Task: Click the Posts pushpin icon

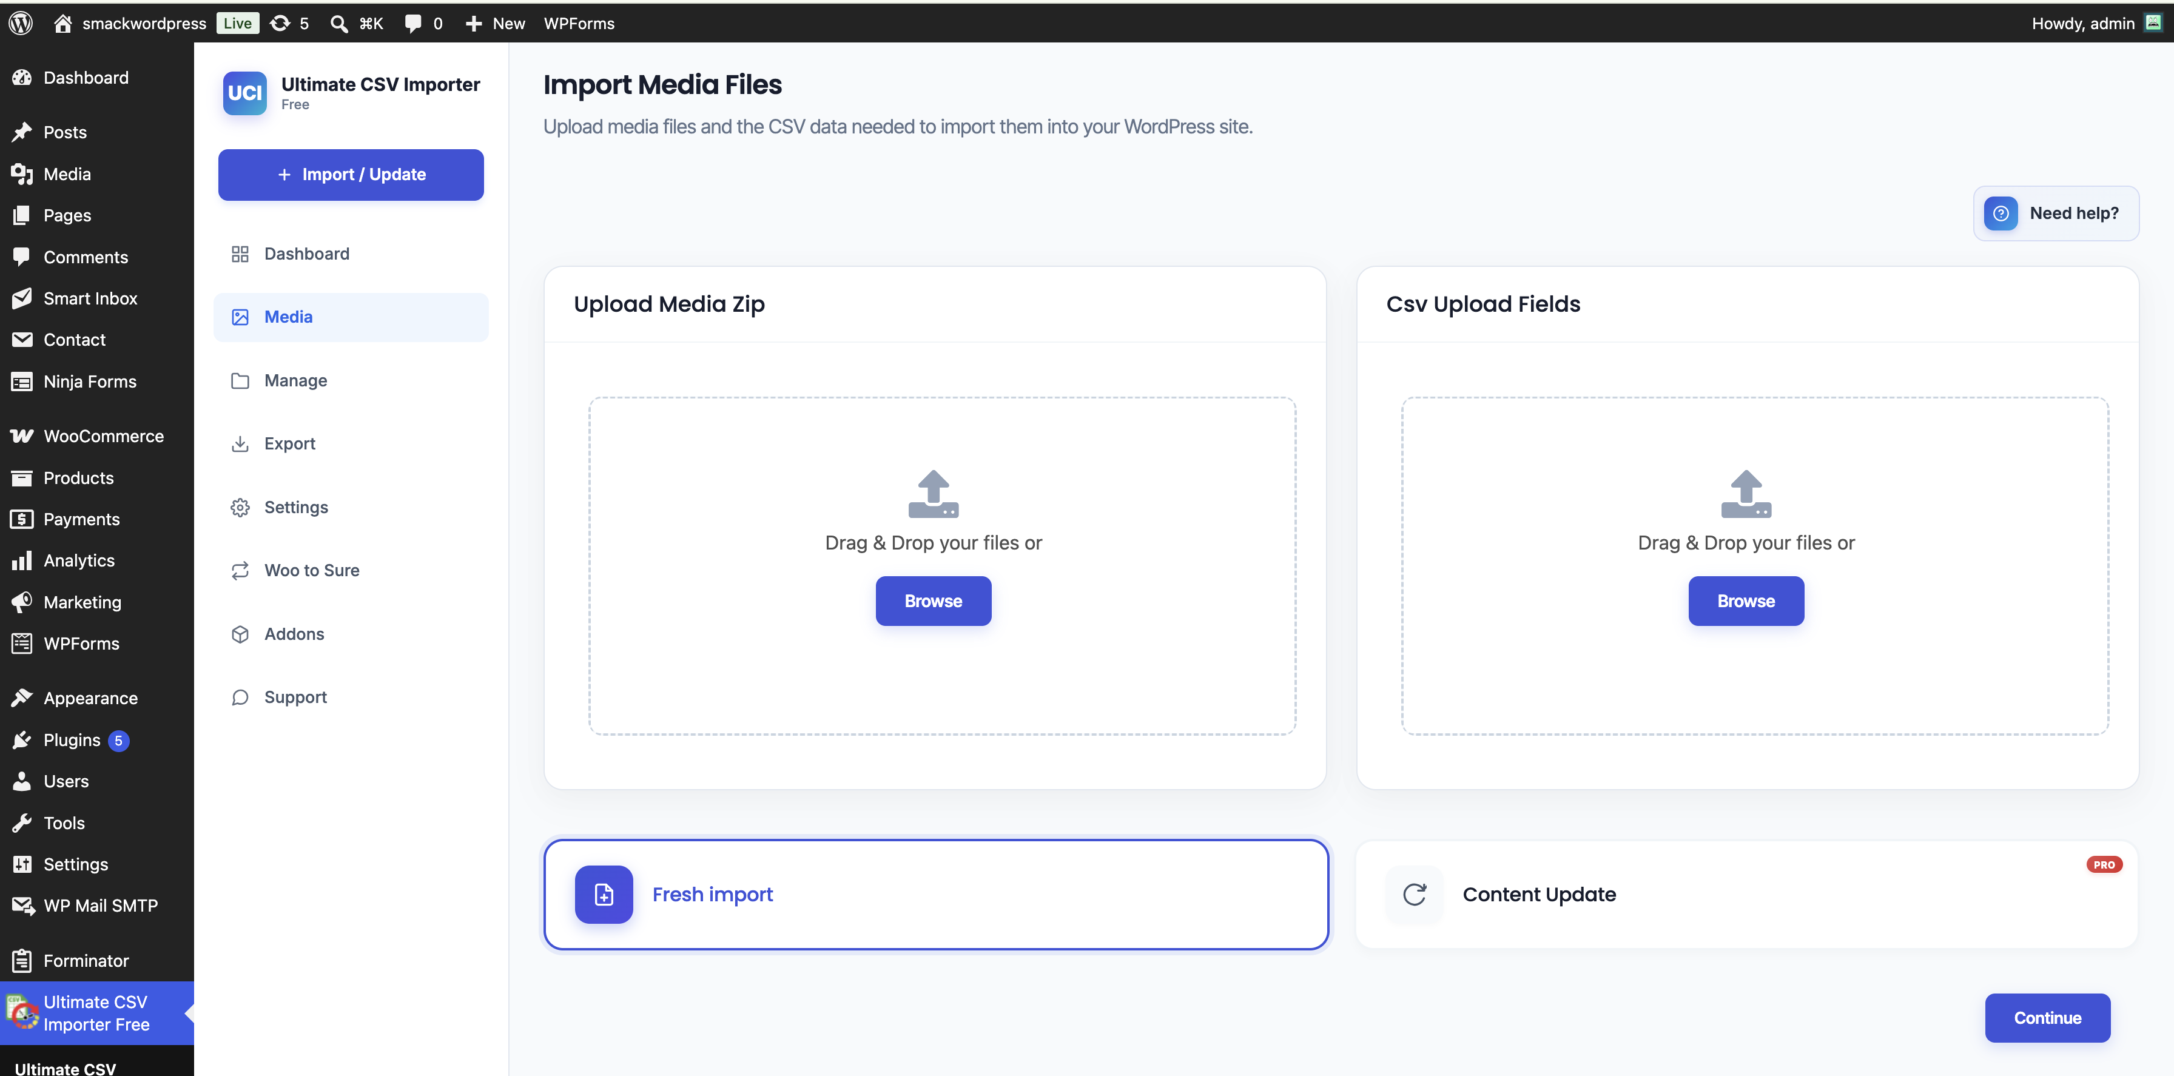Action: 22,132
